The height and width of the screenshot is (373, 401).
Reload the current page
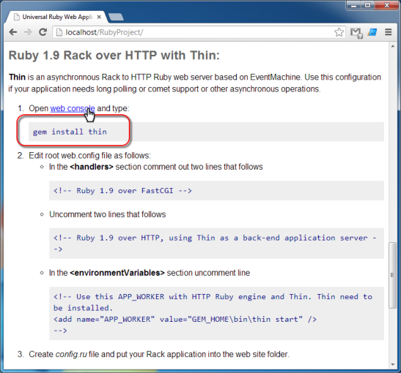point(43,32)
